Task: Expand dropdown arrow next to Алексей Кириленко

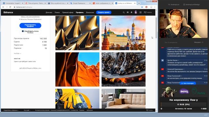Action: coord(184,69)
